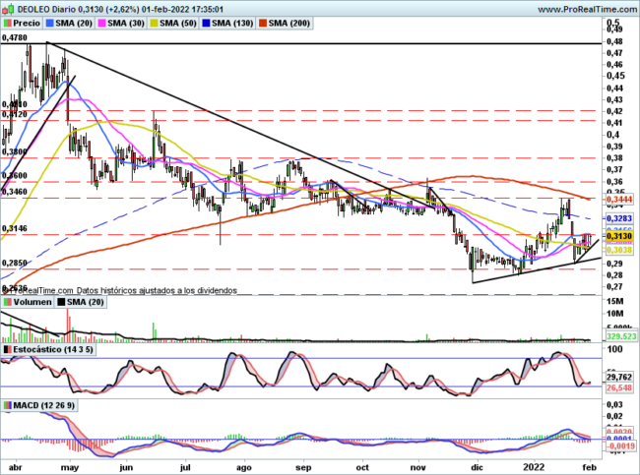Click the current price label 0,3130

(619, 237)
